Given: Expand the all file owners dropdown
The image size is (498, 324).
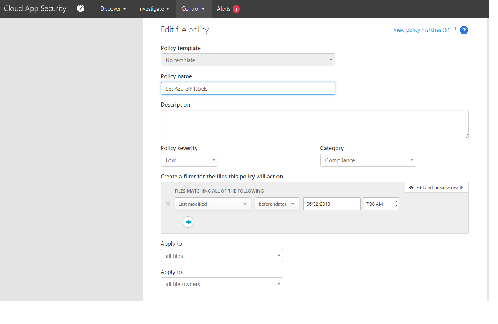Looking at the screenshot, I should 222,284.
